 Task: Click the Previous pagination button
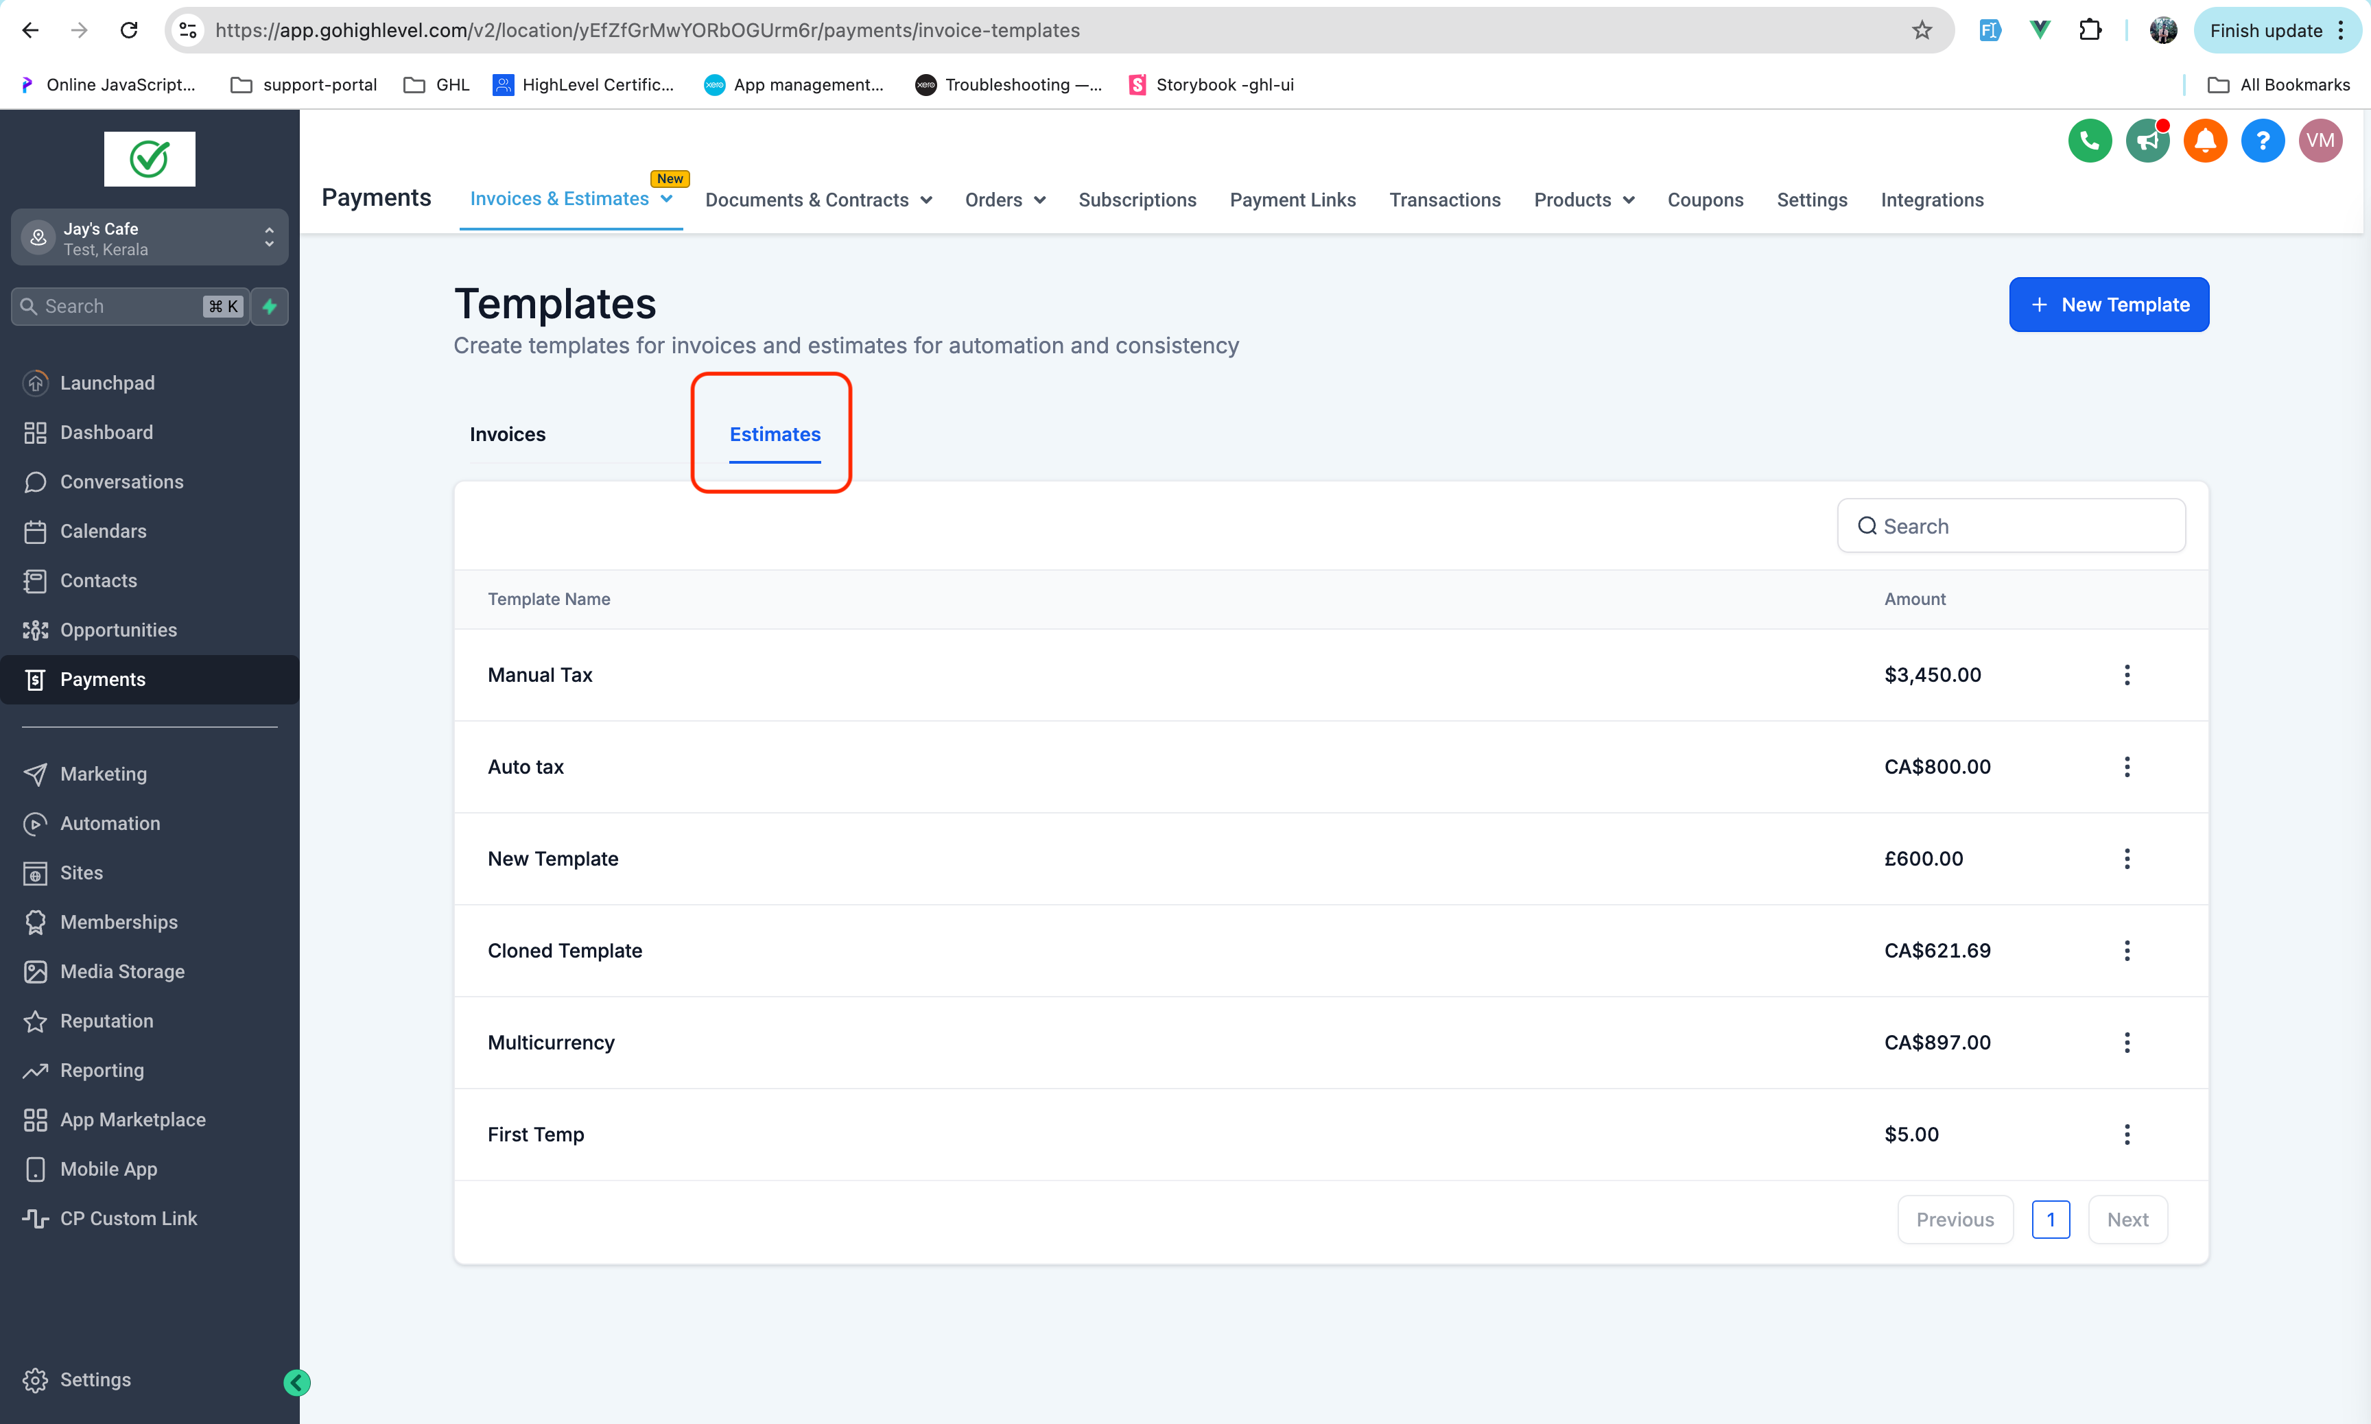[1955, 1220]
